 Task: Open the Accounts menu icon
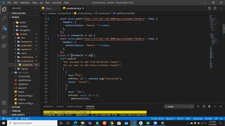pyautogui.click(x=4, y=103)
